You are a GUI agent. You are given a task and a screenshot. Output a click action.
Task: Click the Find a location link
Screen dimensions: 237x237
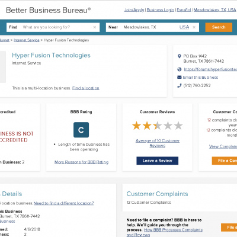(x=86, y=88)
